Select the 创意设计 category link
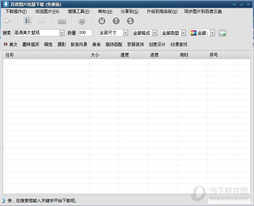 157,45
